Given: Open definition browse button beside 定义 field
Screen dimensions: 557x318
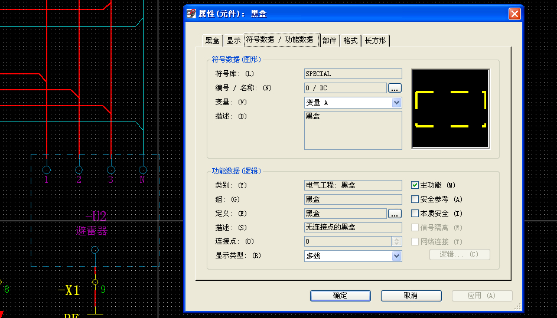Looking at the screenshot, I should [395, 214].
